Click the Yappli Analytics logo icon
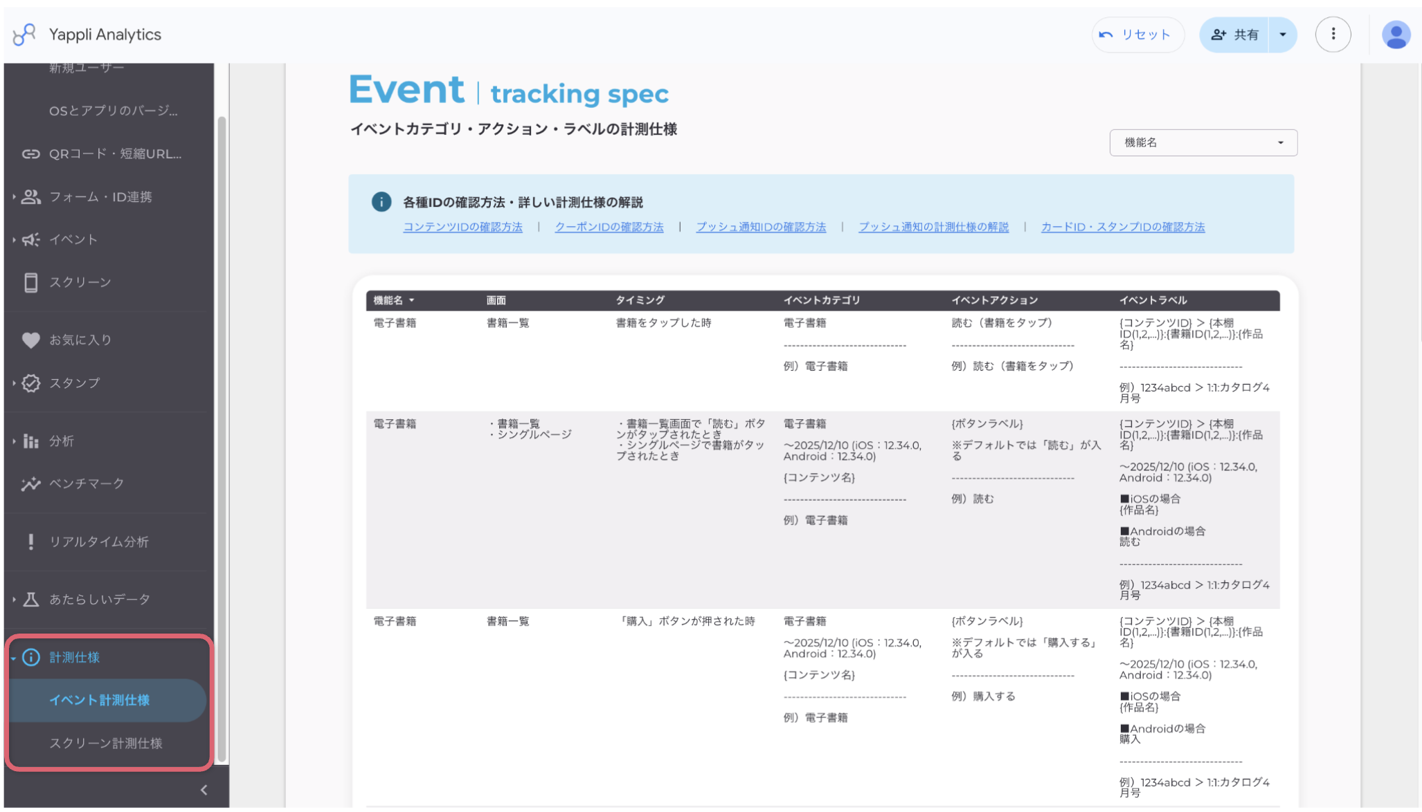Screen dimensions: 1422x812 coord(24,34)
